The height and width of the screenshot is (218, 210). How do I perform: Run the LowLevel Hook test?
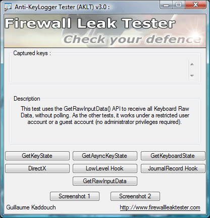[105, 168]
